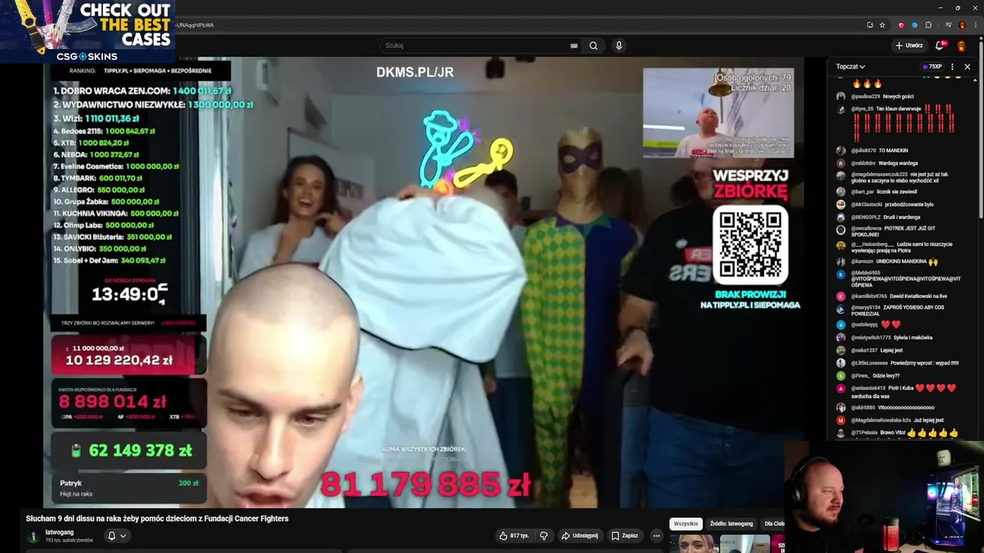984x553 pixels.
Task: Open the blue browser extension
Action: pos(915,25)
